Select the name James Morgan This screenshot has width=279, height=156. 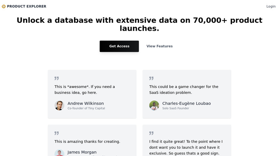coord(82,152)
